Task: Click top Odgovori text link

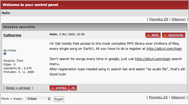Action: (179, 19)
